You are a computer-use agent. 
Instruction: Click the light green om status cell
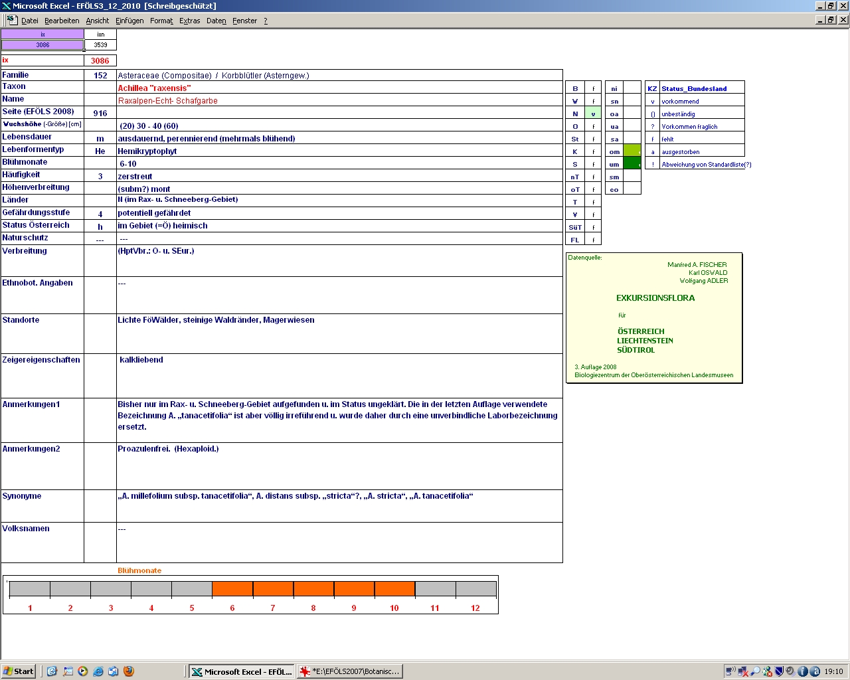[x=632, y=151]
